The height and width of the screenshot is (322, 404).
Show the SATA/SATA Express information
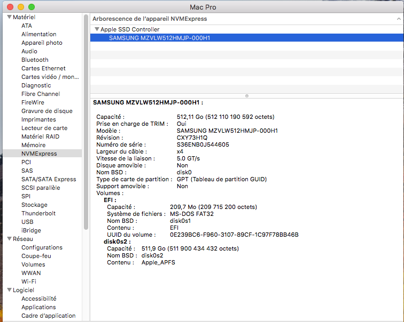[49, 179]
